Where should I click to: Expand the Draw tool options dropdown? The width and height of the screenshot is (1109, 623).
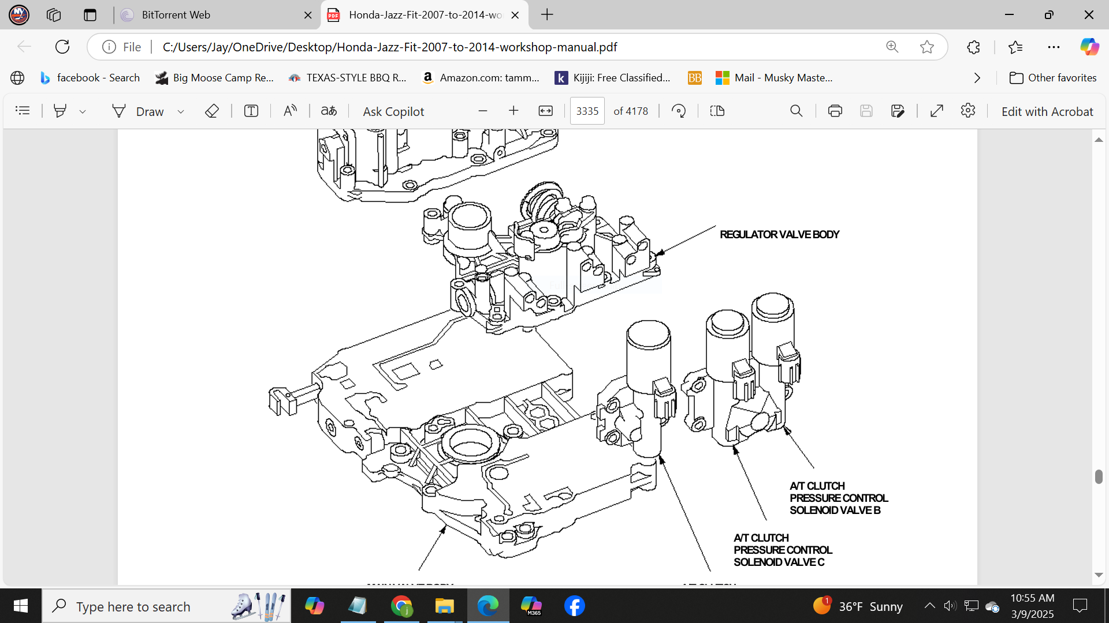click(181, 111)
